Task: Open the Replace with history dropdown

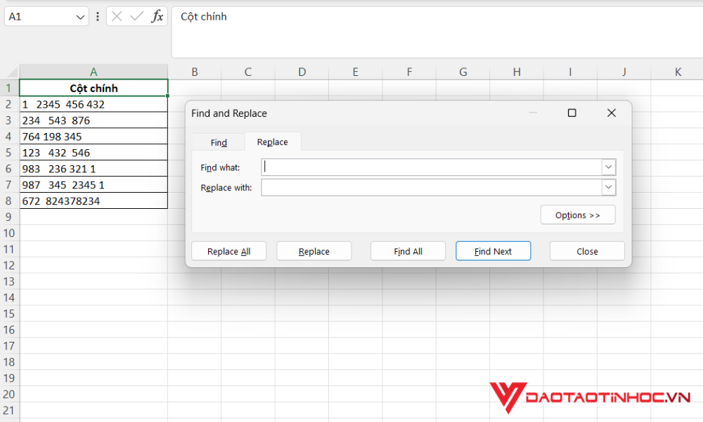Action: (608, 187)
